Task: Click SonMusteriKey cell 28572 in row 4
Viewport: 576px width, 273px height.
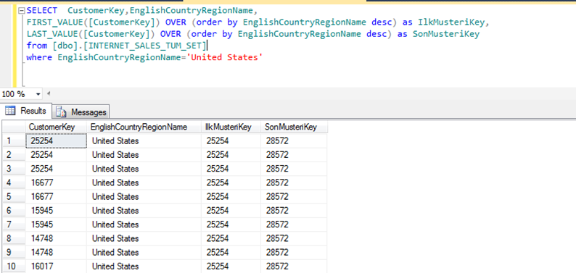Action: pyautogui.click(x=294, y=182)
